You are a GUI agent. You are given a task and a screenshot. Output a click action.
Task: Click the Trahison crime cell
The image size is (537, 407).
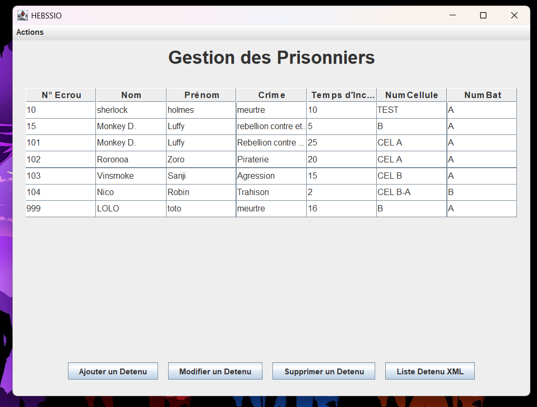point(271,192)
